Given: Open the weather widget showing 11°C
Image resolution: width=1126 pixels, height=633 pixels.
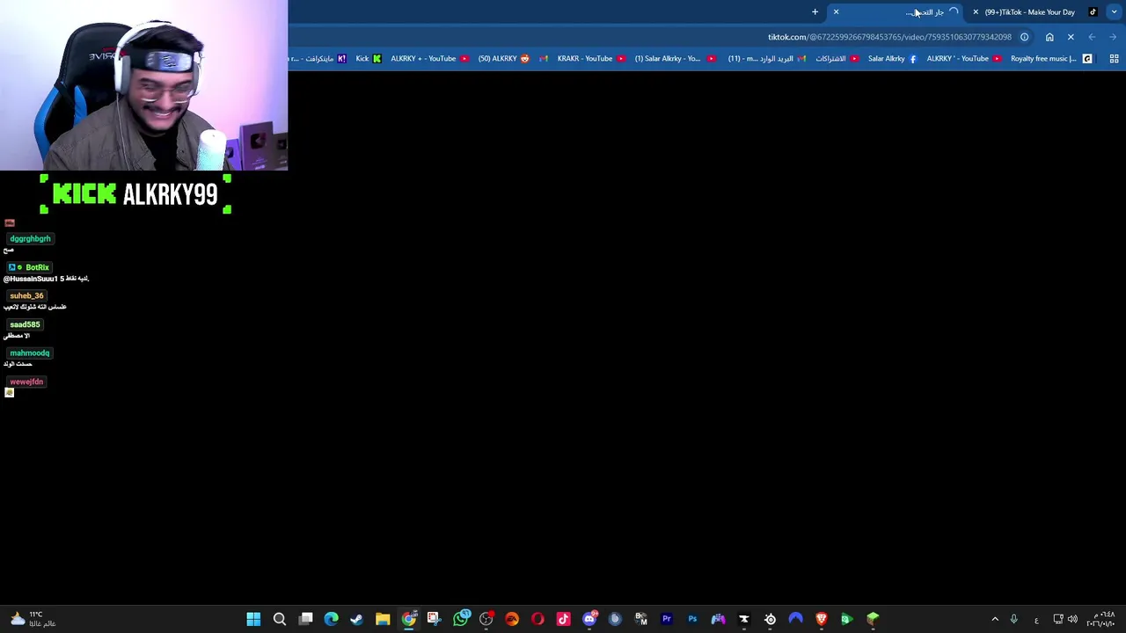Looking at the screenshot, I should pos(32,619).
